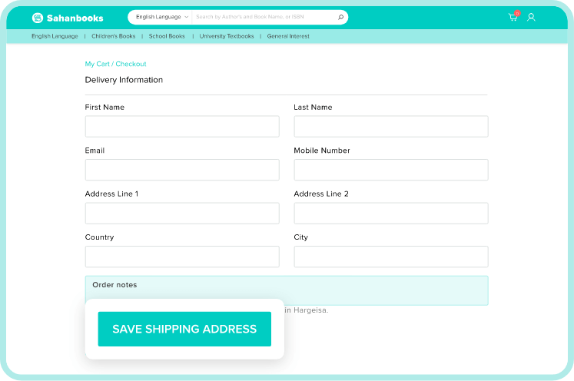574x381 pixels.
Task: Select School Books in navigation bar
Action: [x=167, y=36]
